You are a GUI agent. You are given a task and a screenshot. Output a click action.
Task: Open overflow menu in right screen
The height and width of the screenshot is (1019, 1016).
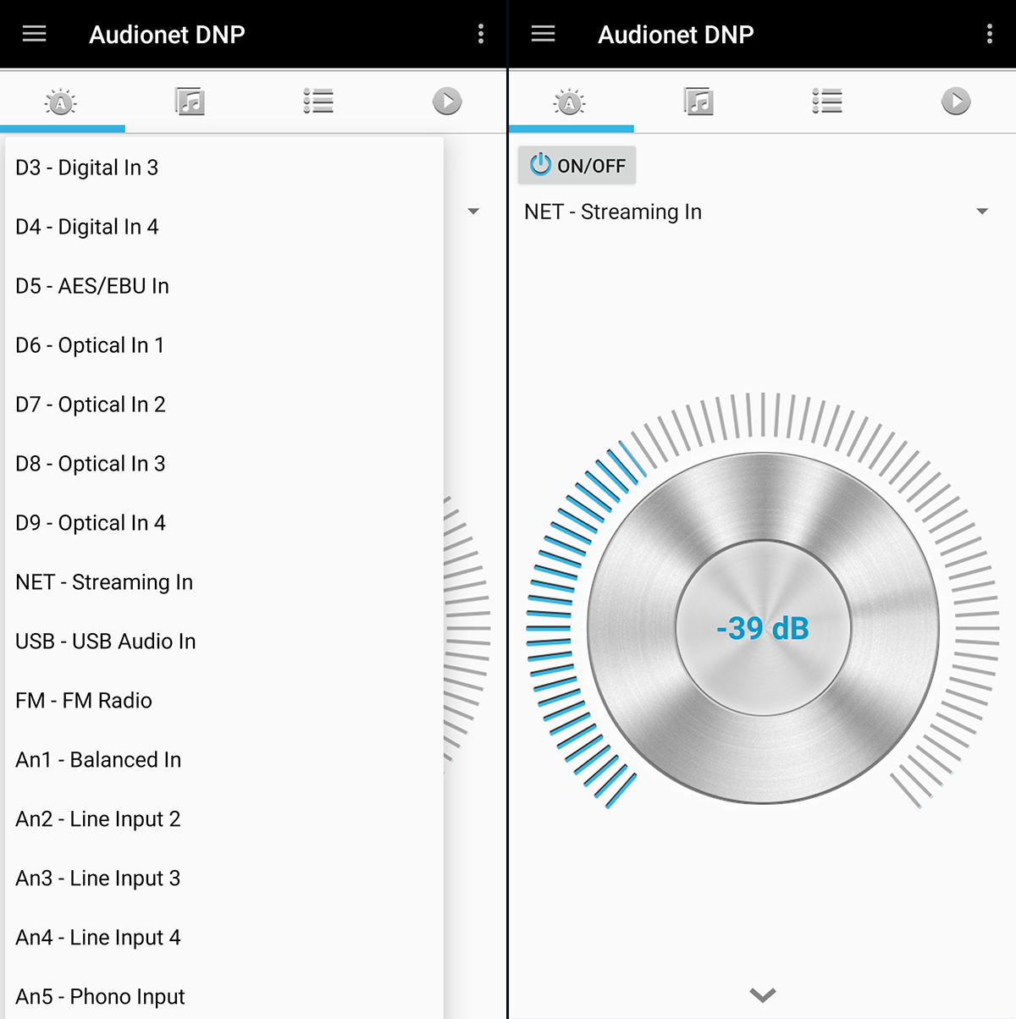click(x=990, y=34)
